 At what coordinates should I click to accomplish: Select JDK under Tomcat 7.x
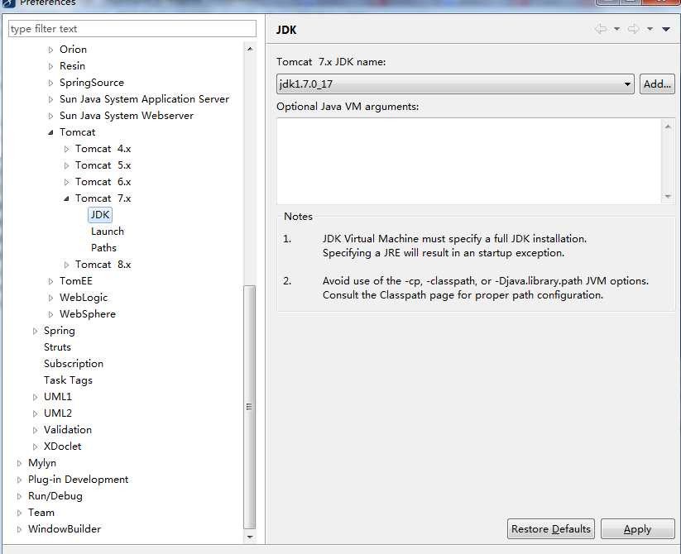pyautogui.click(x=100, y=215)
